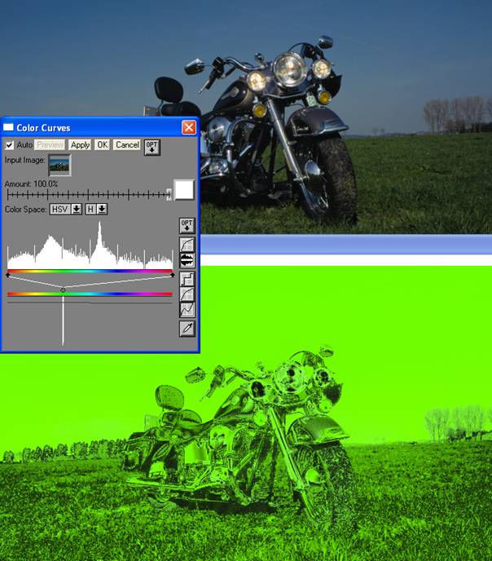Click the grayed-out Preview button
The image size is (492, 561).
[x=50, y=145]
